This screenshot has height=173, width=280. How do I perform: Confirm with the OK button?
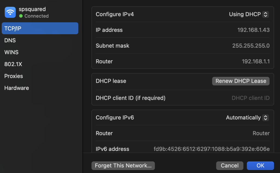click(x=260, y=166)
